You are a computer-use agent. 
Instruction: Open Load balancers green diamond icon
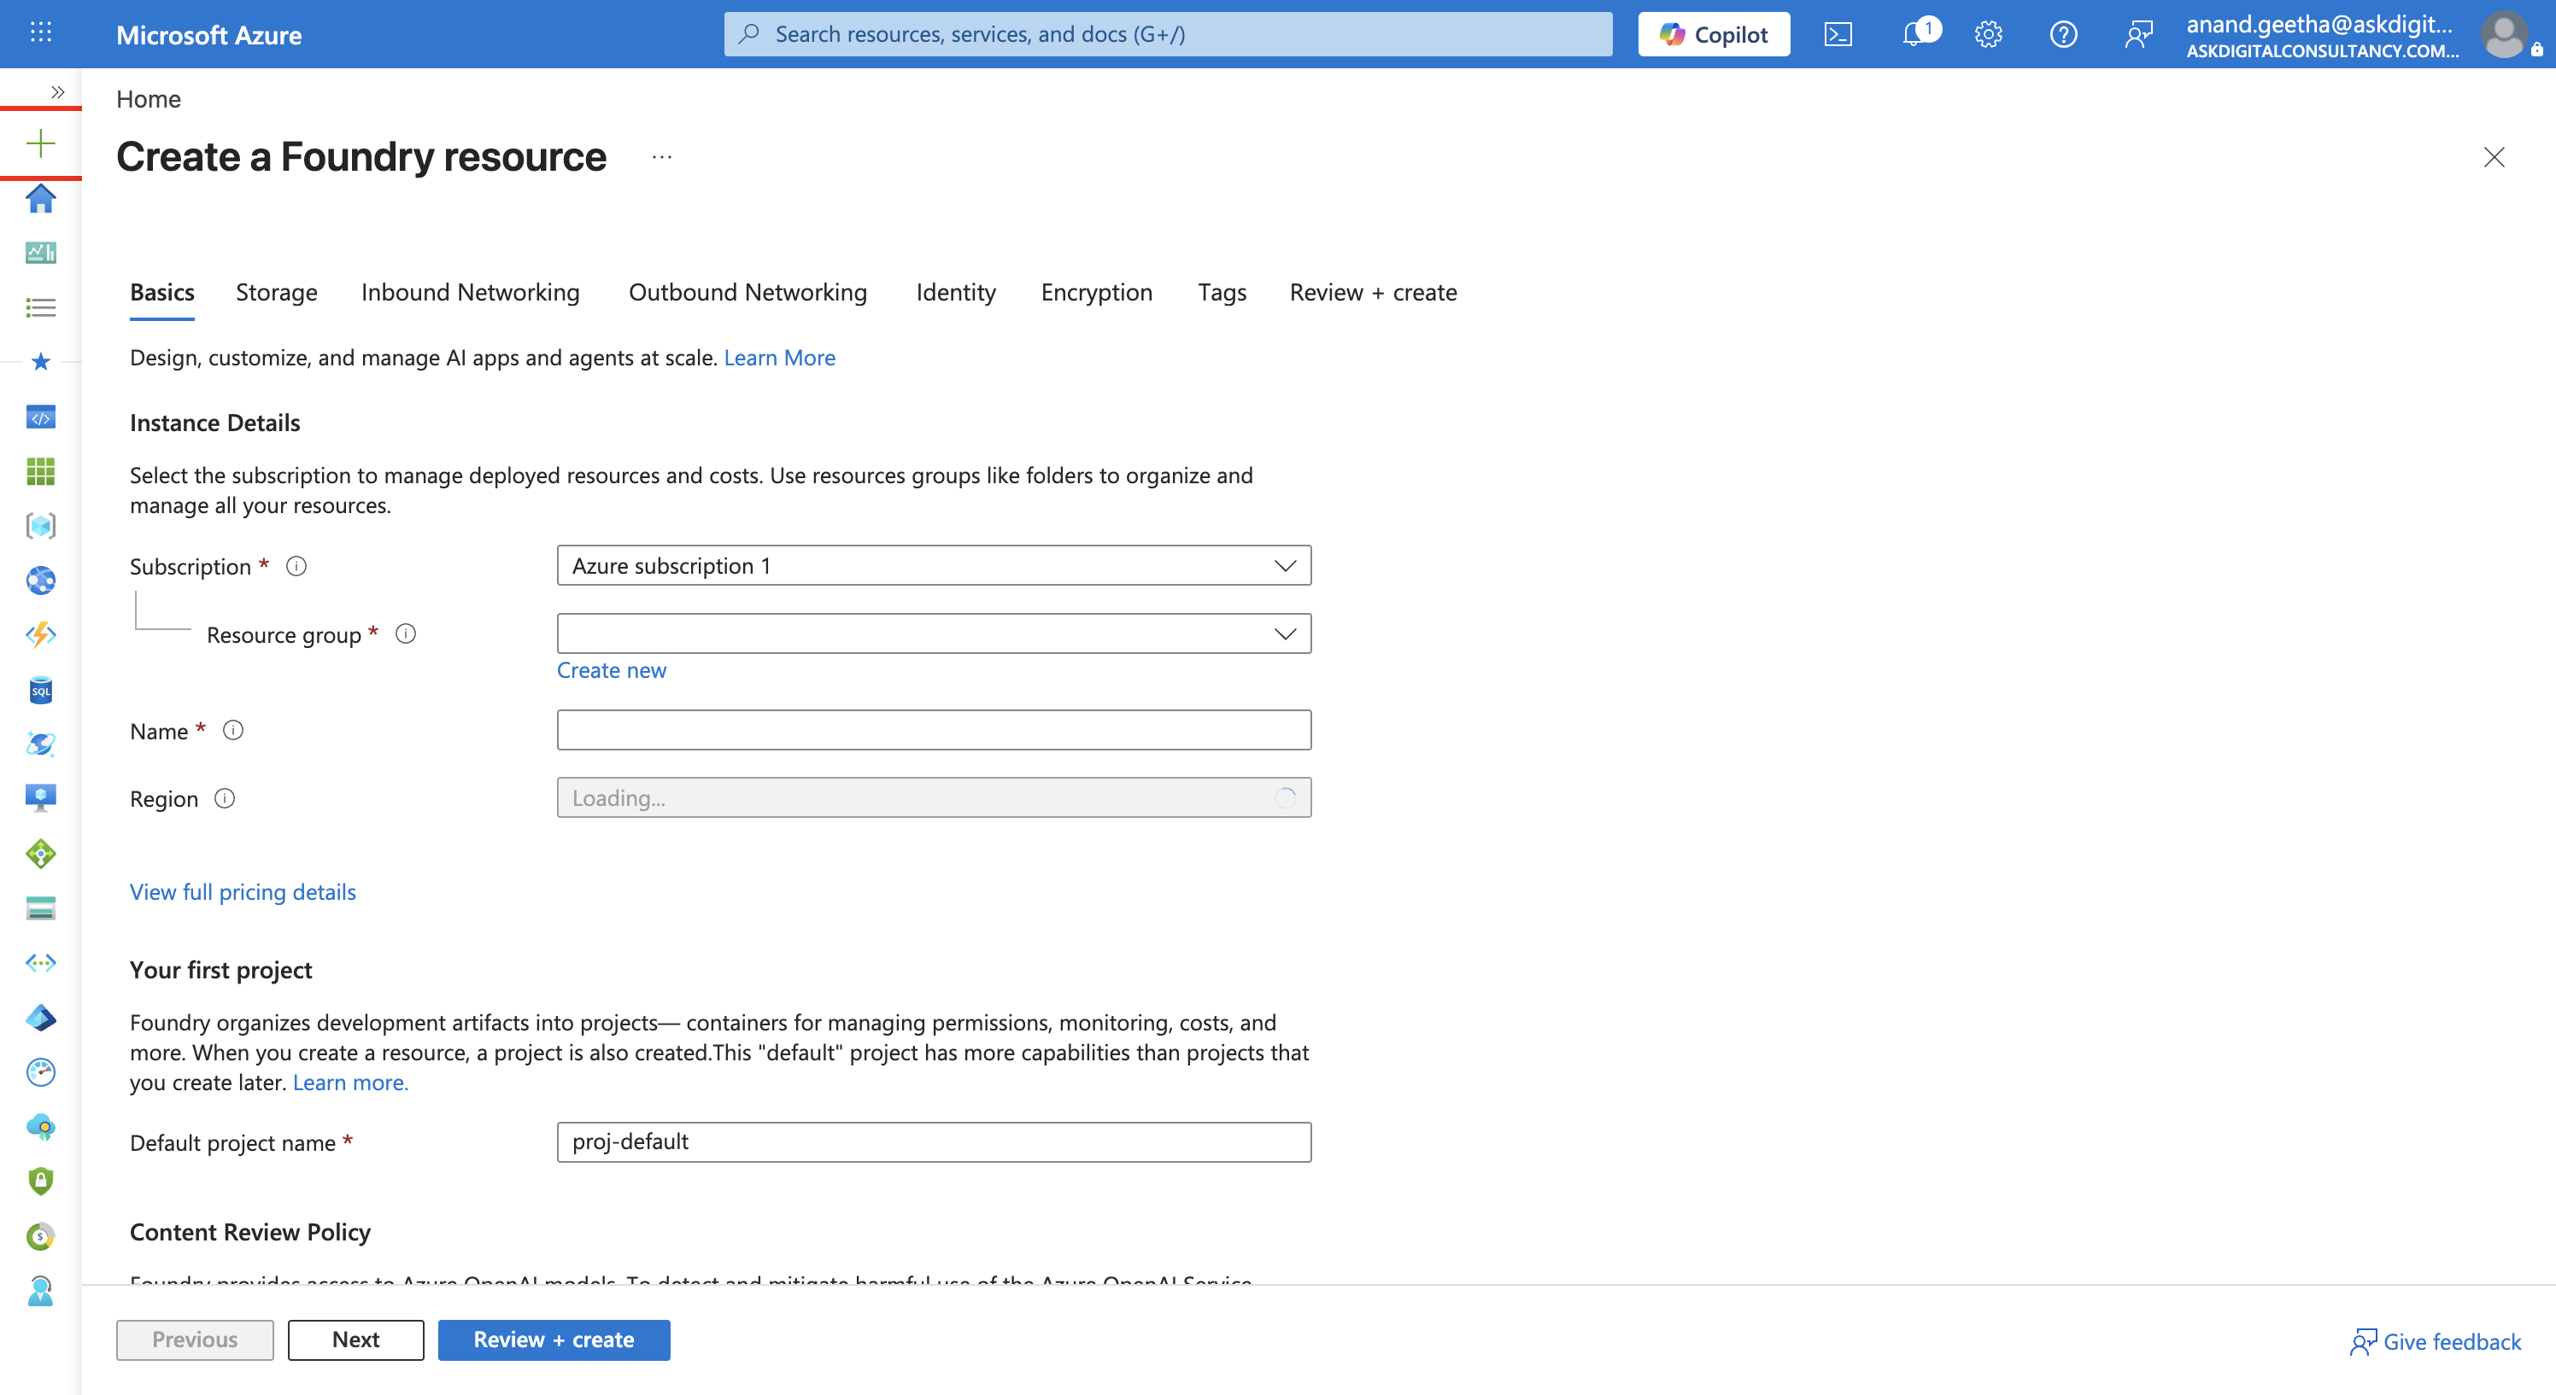click(41, 854)
